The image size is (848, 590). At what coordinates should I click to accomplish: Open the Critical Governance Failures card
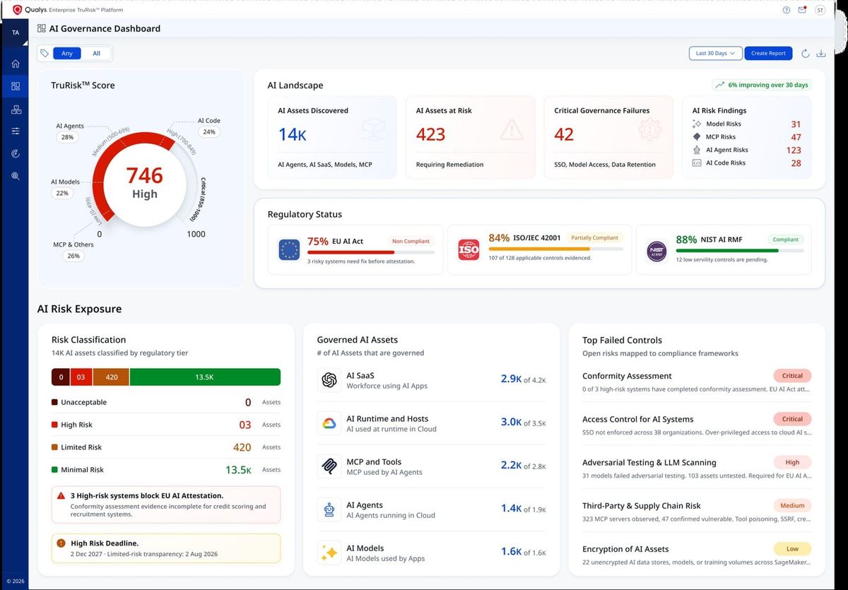click(x=608, y=137)
